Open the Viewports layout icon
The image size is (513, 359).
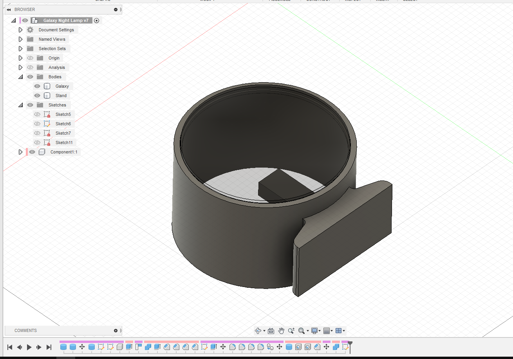[x=339, y=331]
